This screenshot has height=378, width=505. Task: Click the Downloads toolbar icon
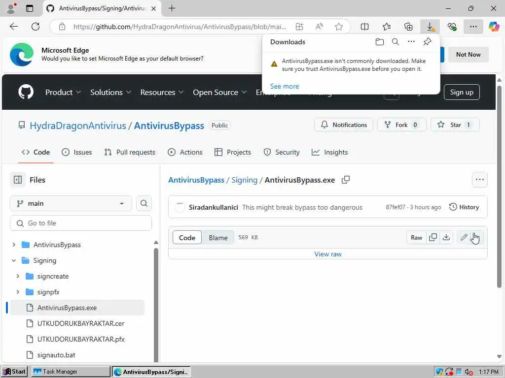point(430,27)
